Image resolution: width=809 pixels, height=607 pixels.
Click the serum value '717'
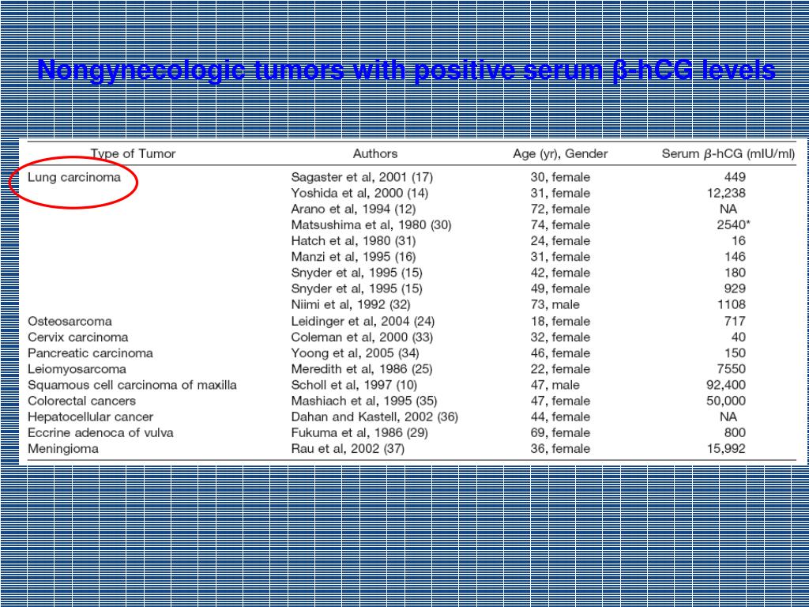735,322
